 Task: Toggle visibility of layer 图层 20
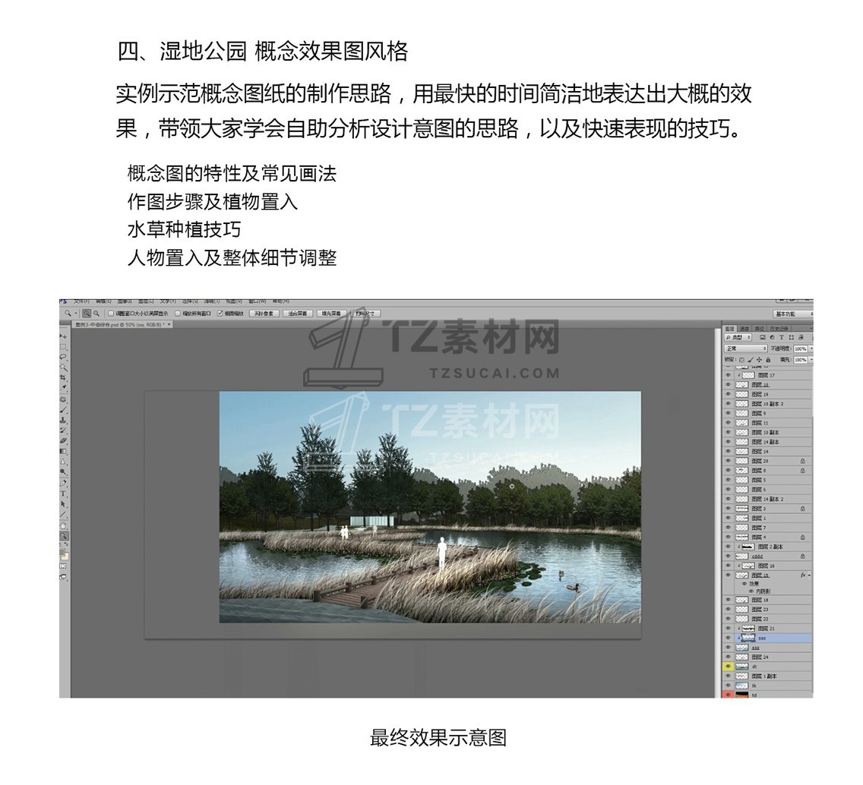coord(728,461)
